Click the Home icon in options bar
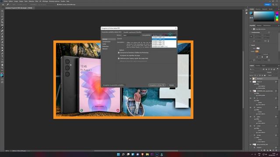 (x=3, y=4)
